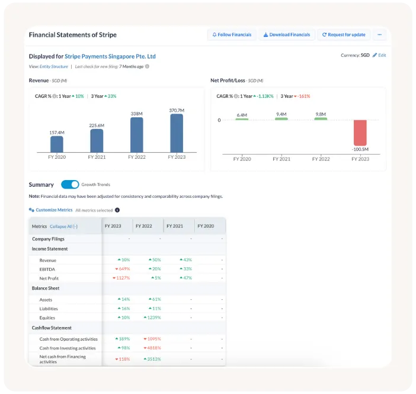The image size is (416, 394).
Task: Click the 1127% Net Profit decline value
Action: pos(121,278)
